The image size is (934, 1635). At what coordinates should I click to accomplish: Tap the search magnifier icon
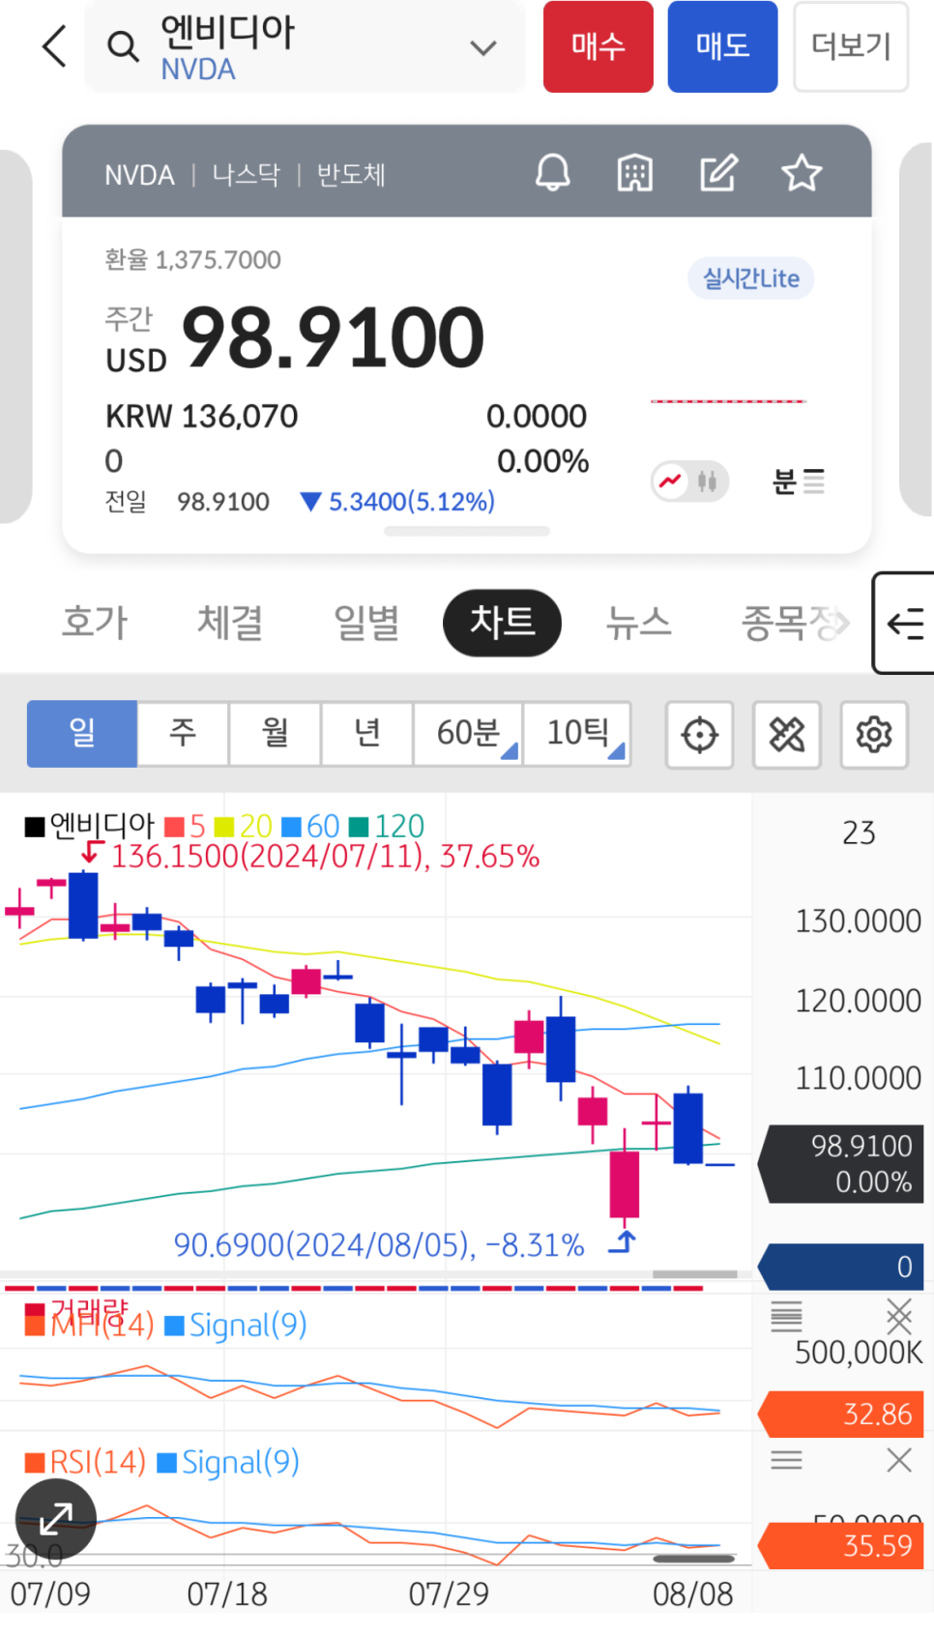coord(123,45)
